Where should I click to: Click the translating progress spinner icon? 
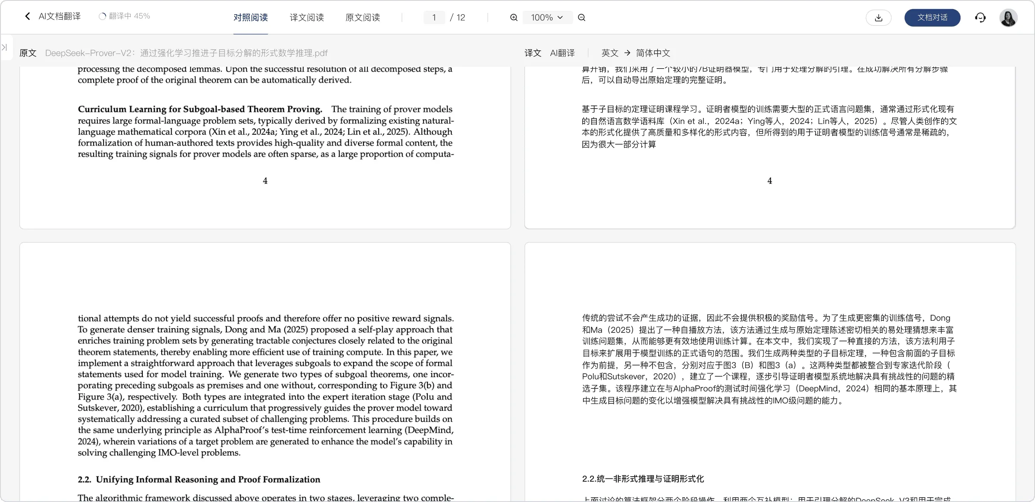(102, 16)
